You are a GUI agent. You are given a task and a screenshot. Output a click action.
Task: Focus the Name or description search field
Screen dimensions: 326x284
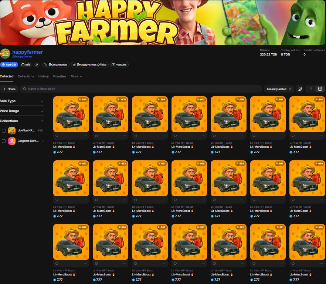[141, 89]
